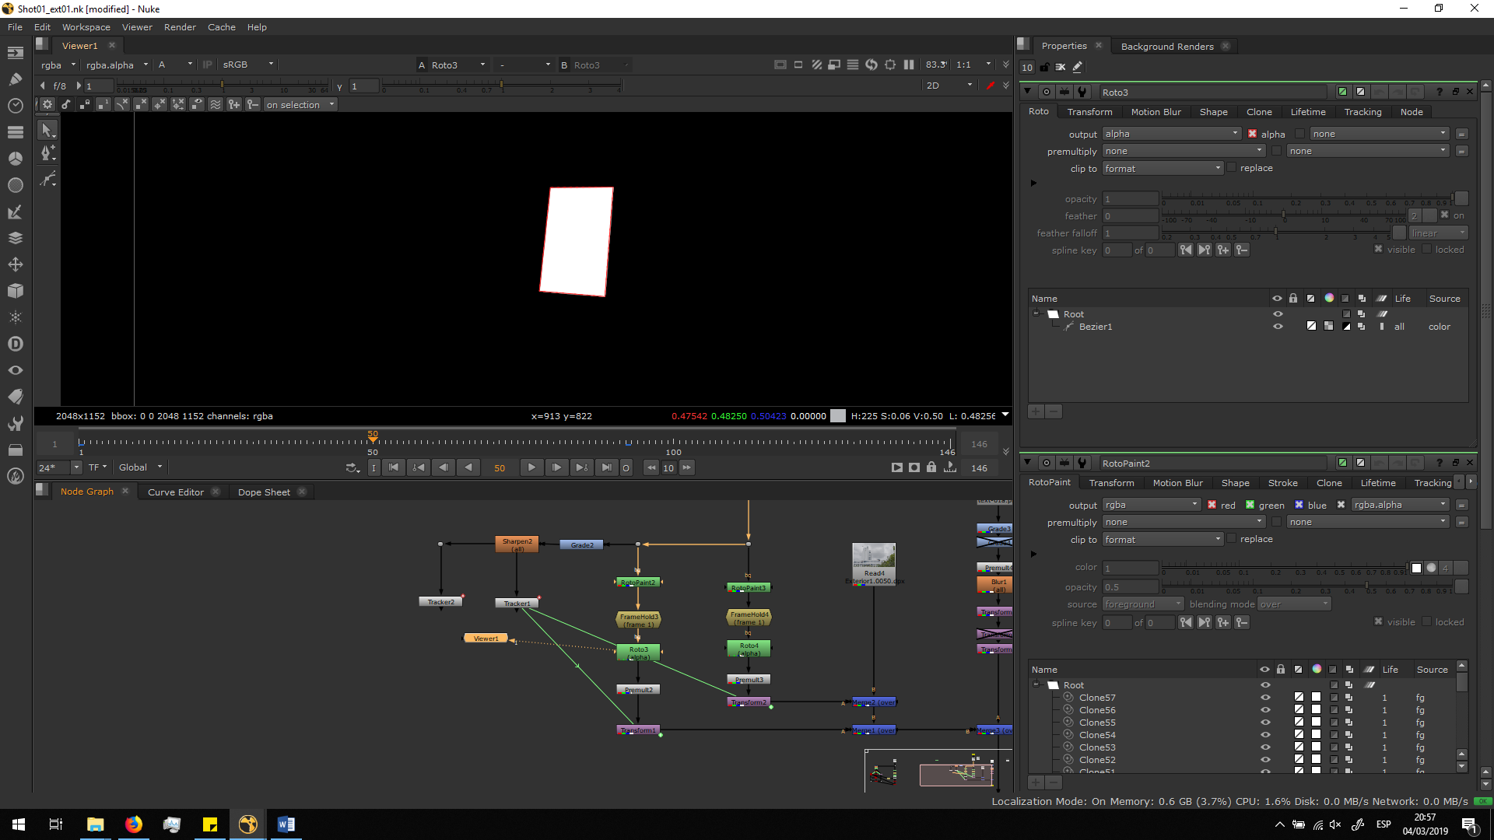The width and height of the screenshot is (1494, 840).
Task: Open Roto viewer settings gear icon
Action: [47, 104]
